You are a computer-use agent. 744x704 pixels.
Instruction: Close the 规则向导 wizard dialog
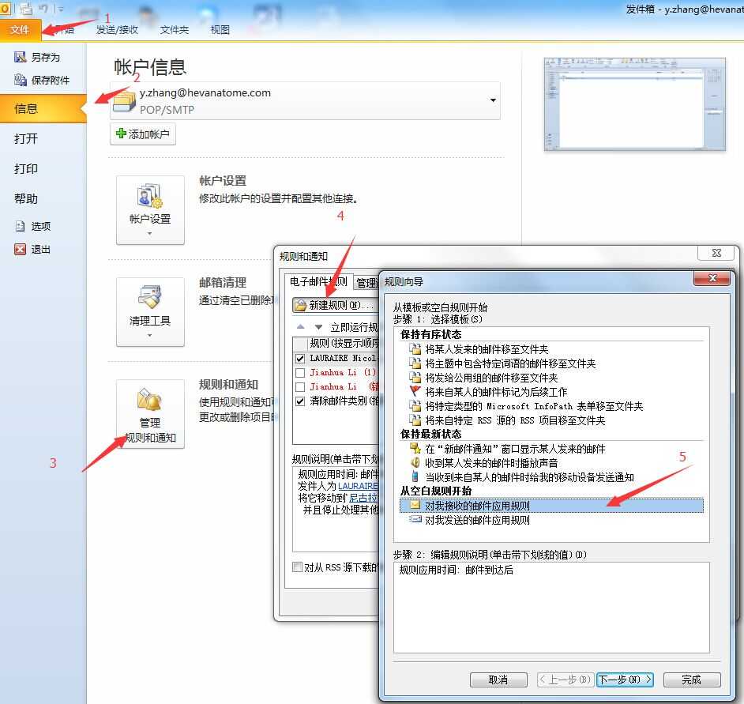[712, 278]
